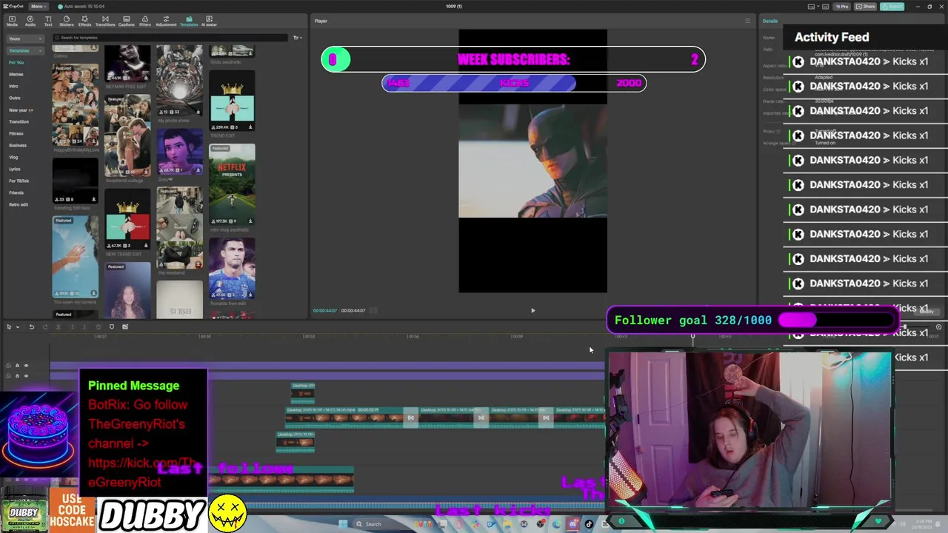
Task: Delete the selected timeline clip
Action: click(99, 326)
